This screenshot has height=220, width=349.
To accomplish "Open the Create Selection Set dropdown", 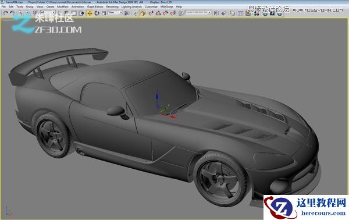I will (198, 12).
